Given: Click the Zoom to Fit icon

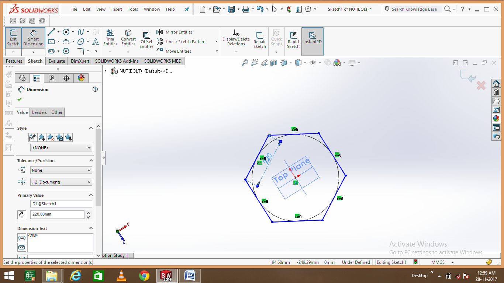Looking at the screenshot, I should [x=245, y=63].
